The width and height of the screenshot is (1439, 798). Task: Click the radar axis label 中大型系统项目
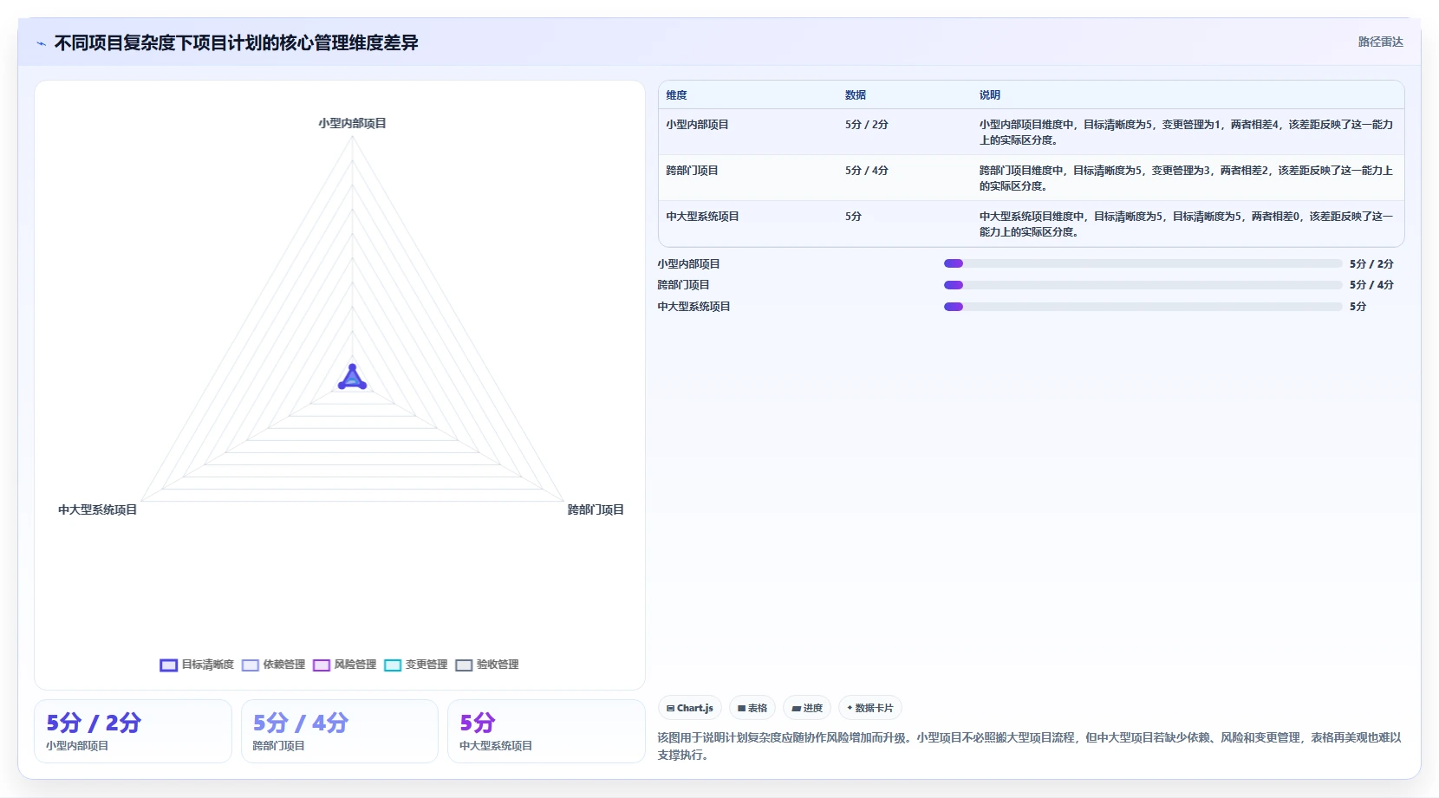tap(97, 509)
